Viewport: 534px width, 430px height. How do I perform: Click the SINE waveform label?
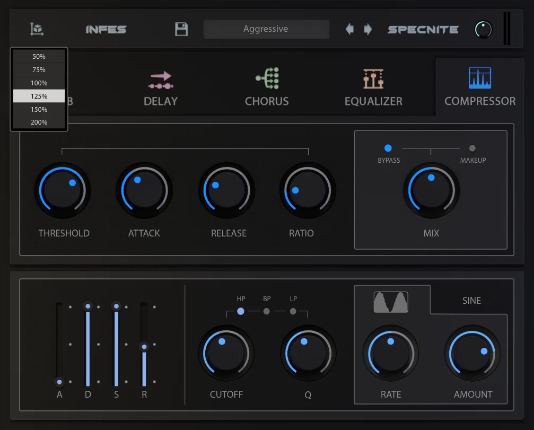click(471, 300)
